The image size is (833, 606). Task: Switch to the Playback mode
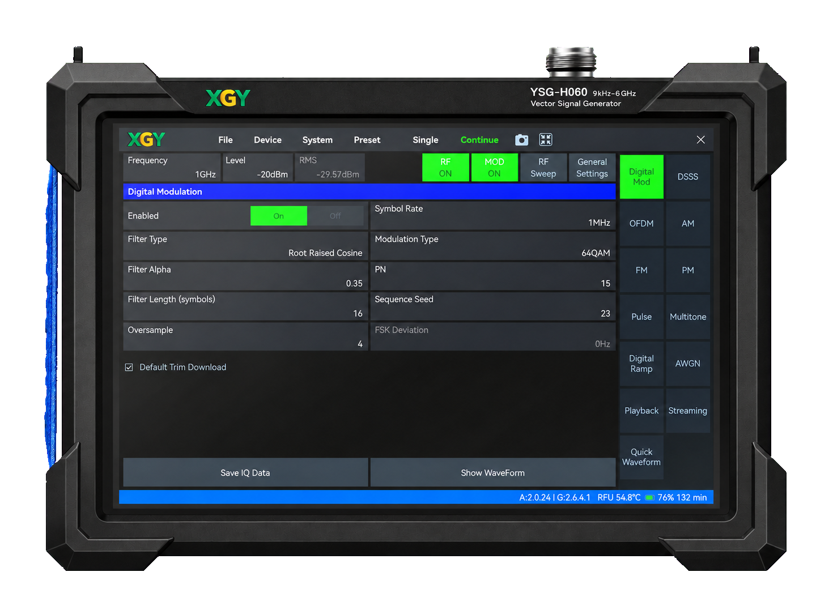pos(641,411)
